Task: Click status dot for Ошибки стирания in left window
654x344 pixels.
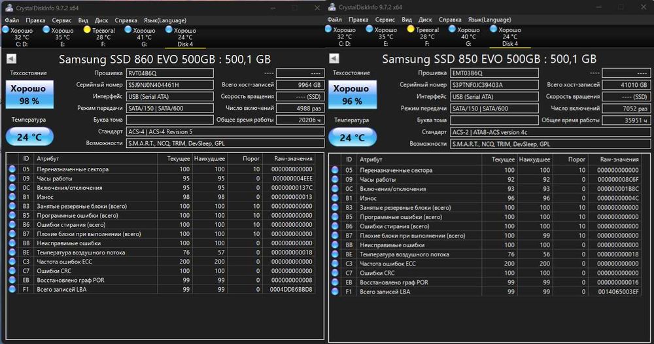Action: tap(12, 224)
